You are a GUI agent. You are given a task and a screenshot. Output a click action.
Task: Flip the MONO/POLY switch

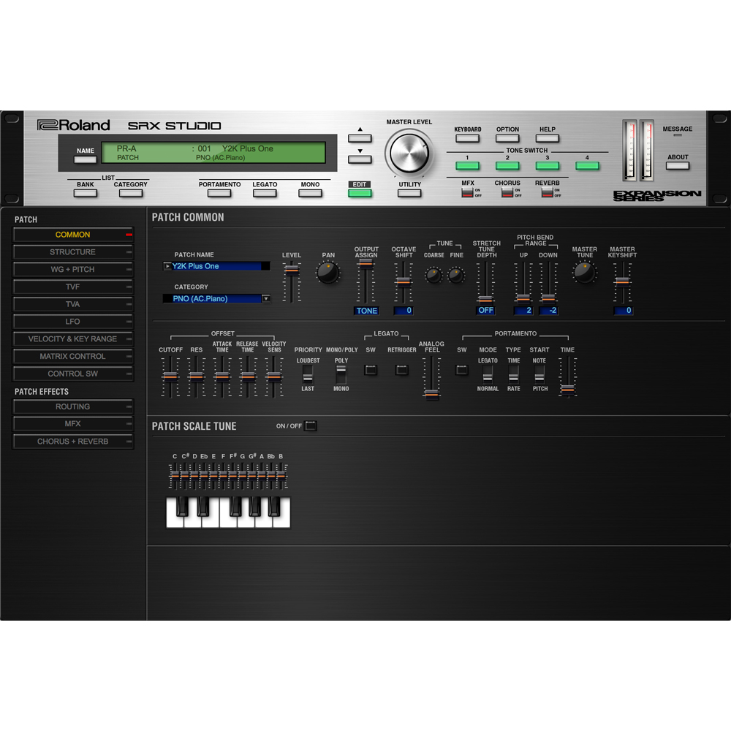pyautogui.click(x=341, y=374)
